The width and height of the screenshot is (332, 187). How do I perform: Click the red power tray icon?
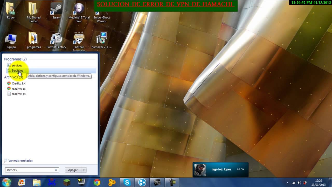coord(305,183)
